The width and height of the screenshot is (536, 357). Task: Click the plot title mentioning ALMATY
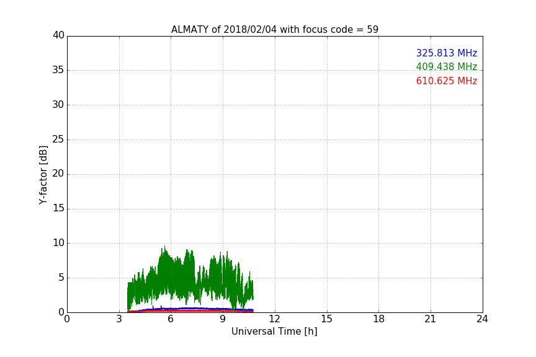coord(274,30)
